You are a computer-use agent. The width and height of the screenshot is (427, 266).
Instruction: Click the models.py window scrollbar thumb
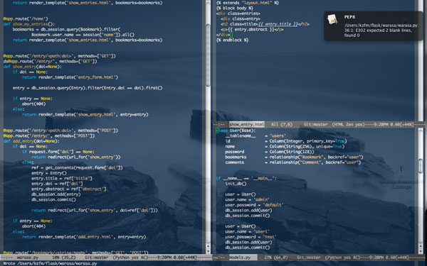pyautogui.click(x=421, y=166)
